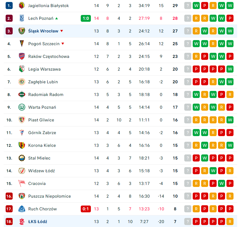This screenshot has width=238, height=227.
Task: Click the Ruch Chorzów club crest
Action: point(22,209)
